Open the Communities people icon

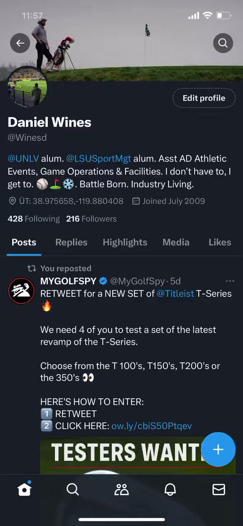[121, 490]
